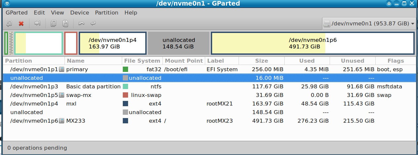
Task: Click the mounted-lock icon beside nvme0n1p6
Action: (x=61, y=121)
